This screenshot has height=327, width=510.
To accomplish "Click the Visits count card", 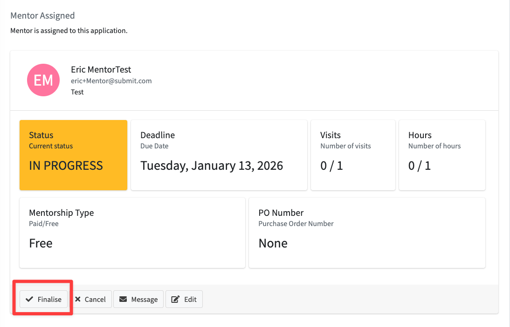I will tap(353, 155).
